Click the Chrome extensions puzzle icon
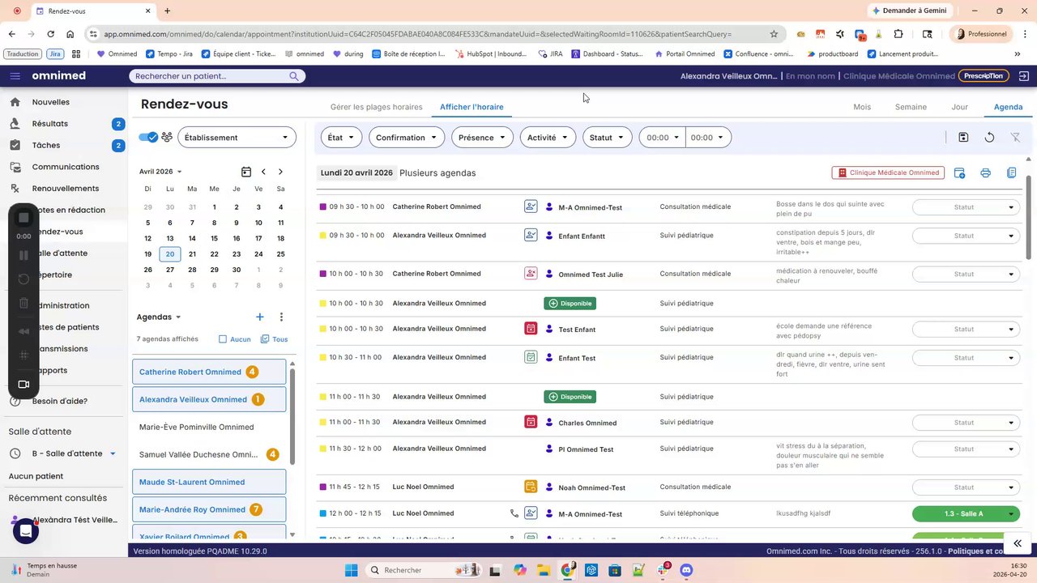 click(898, 34)
